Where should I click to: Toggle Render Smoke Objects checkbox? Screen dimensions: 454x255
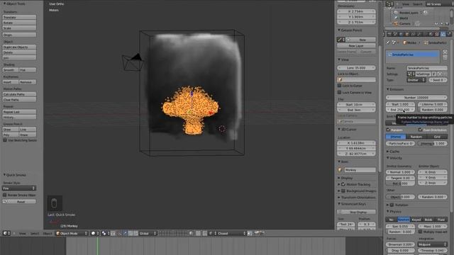tap(5, 195)
